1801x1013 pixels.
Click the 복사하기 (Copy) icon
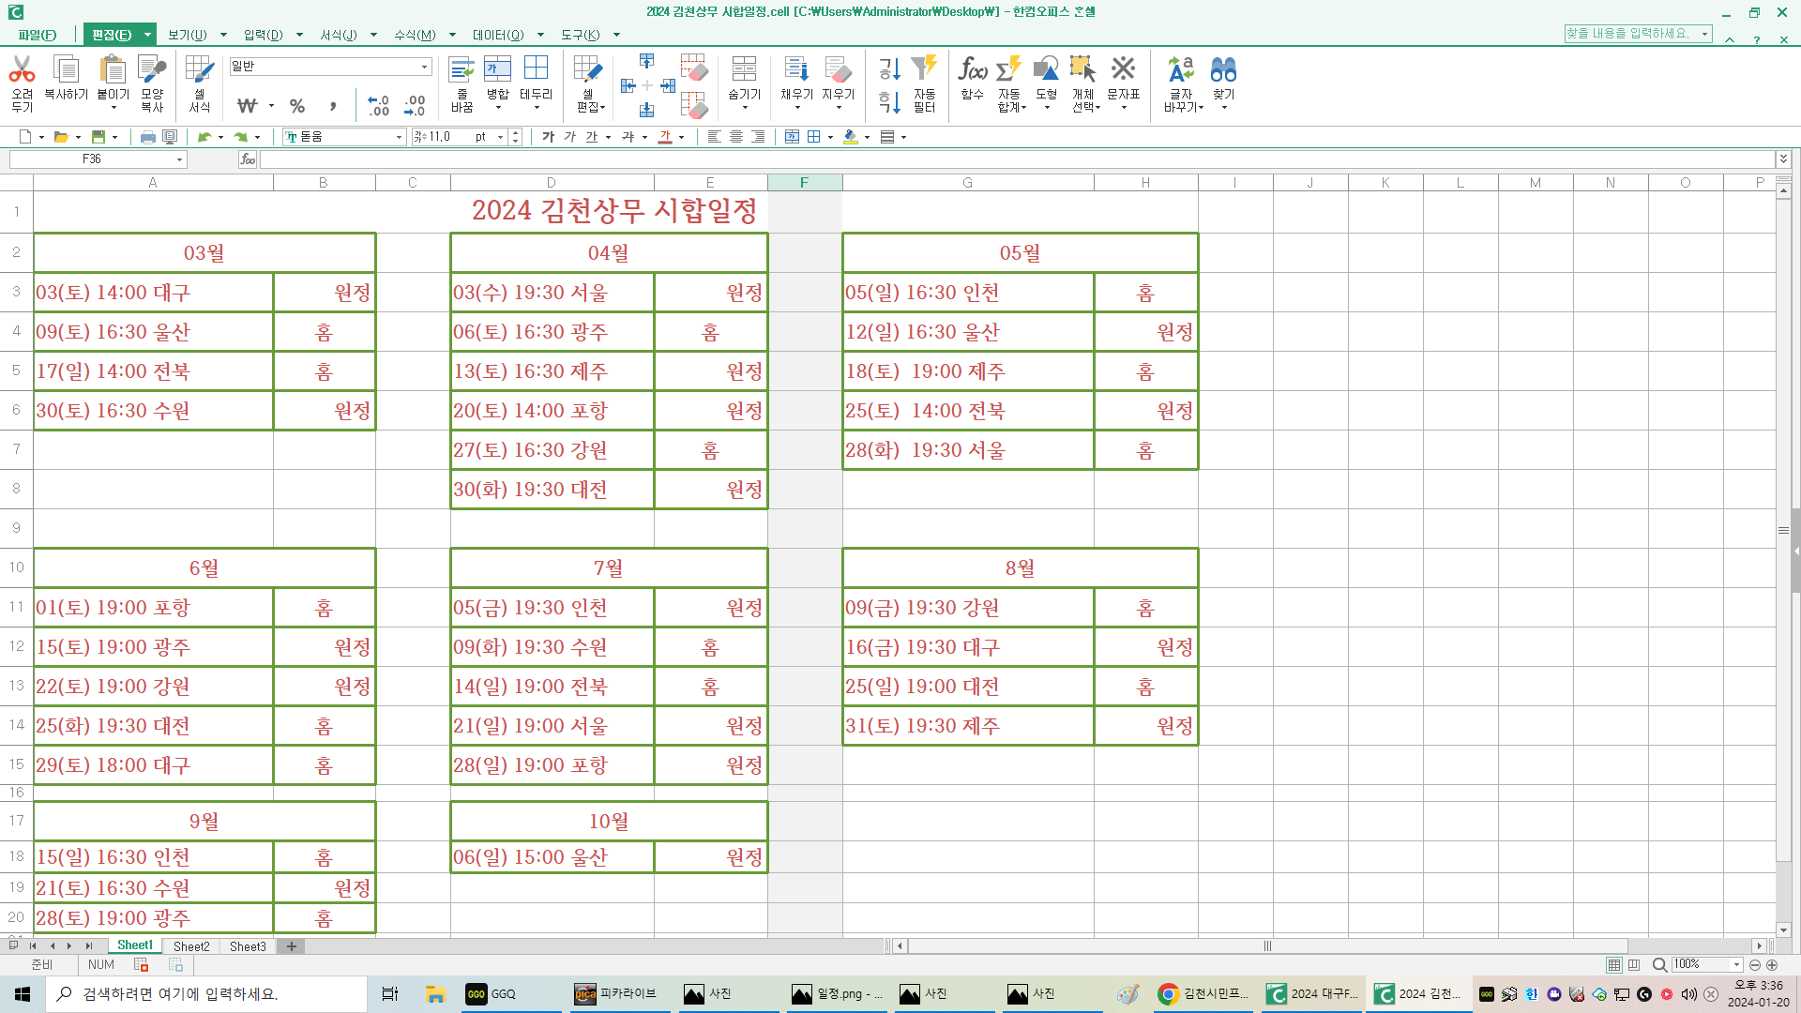pos(66,70)
